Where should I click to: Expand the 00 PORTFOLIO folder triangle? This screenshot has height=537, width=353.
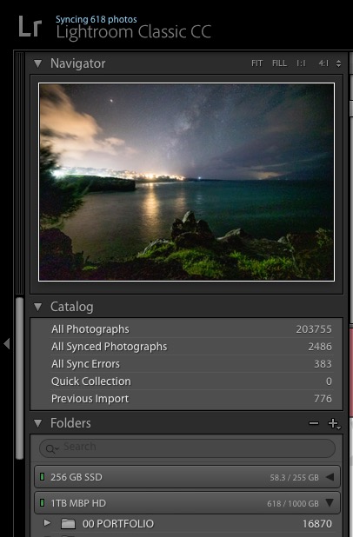[47, 523]
